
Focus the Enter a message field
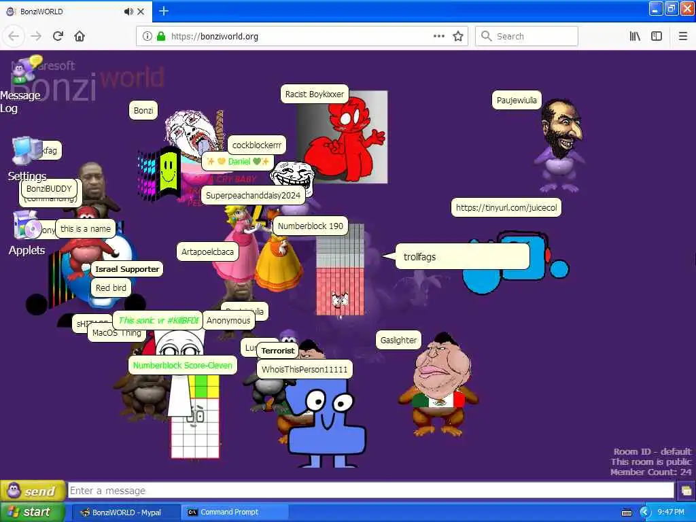click(x=371, y=491)
